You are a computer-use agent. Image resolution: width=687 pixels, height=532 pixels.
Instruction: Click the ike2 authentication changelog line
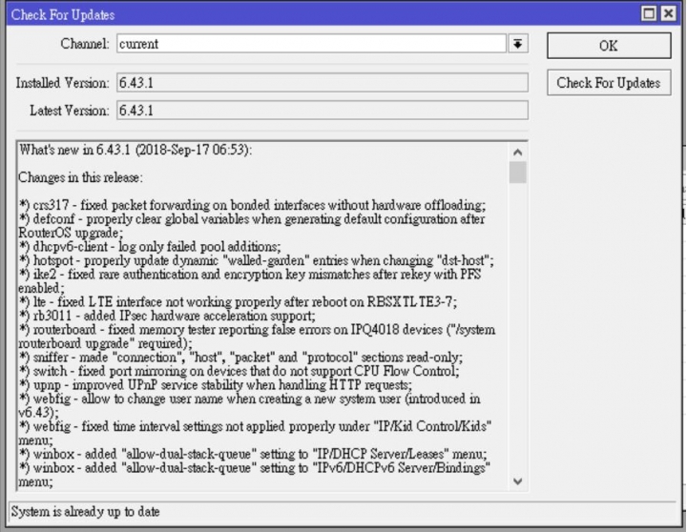point(250,281)
